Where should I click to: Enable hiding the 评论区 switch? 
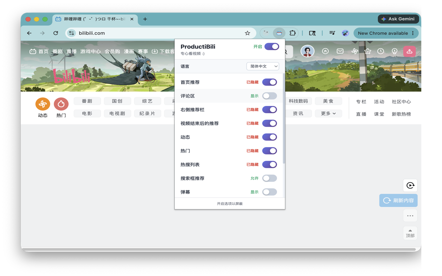(x=269, y=96)
